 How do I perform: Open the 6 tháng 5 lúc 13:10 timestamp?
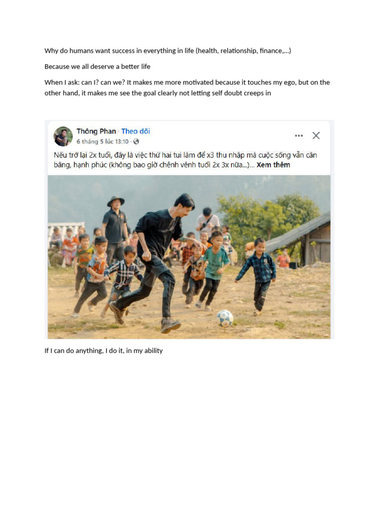click(x=103, y=142)
